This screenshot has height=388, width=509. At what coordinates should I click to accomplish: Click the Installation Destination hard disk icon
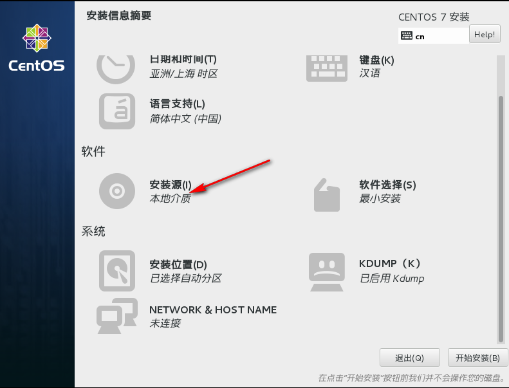pyautogui.click(x=117, y=271)
